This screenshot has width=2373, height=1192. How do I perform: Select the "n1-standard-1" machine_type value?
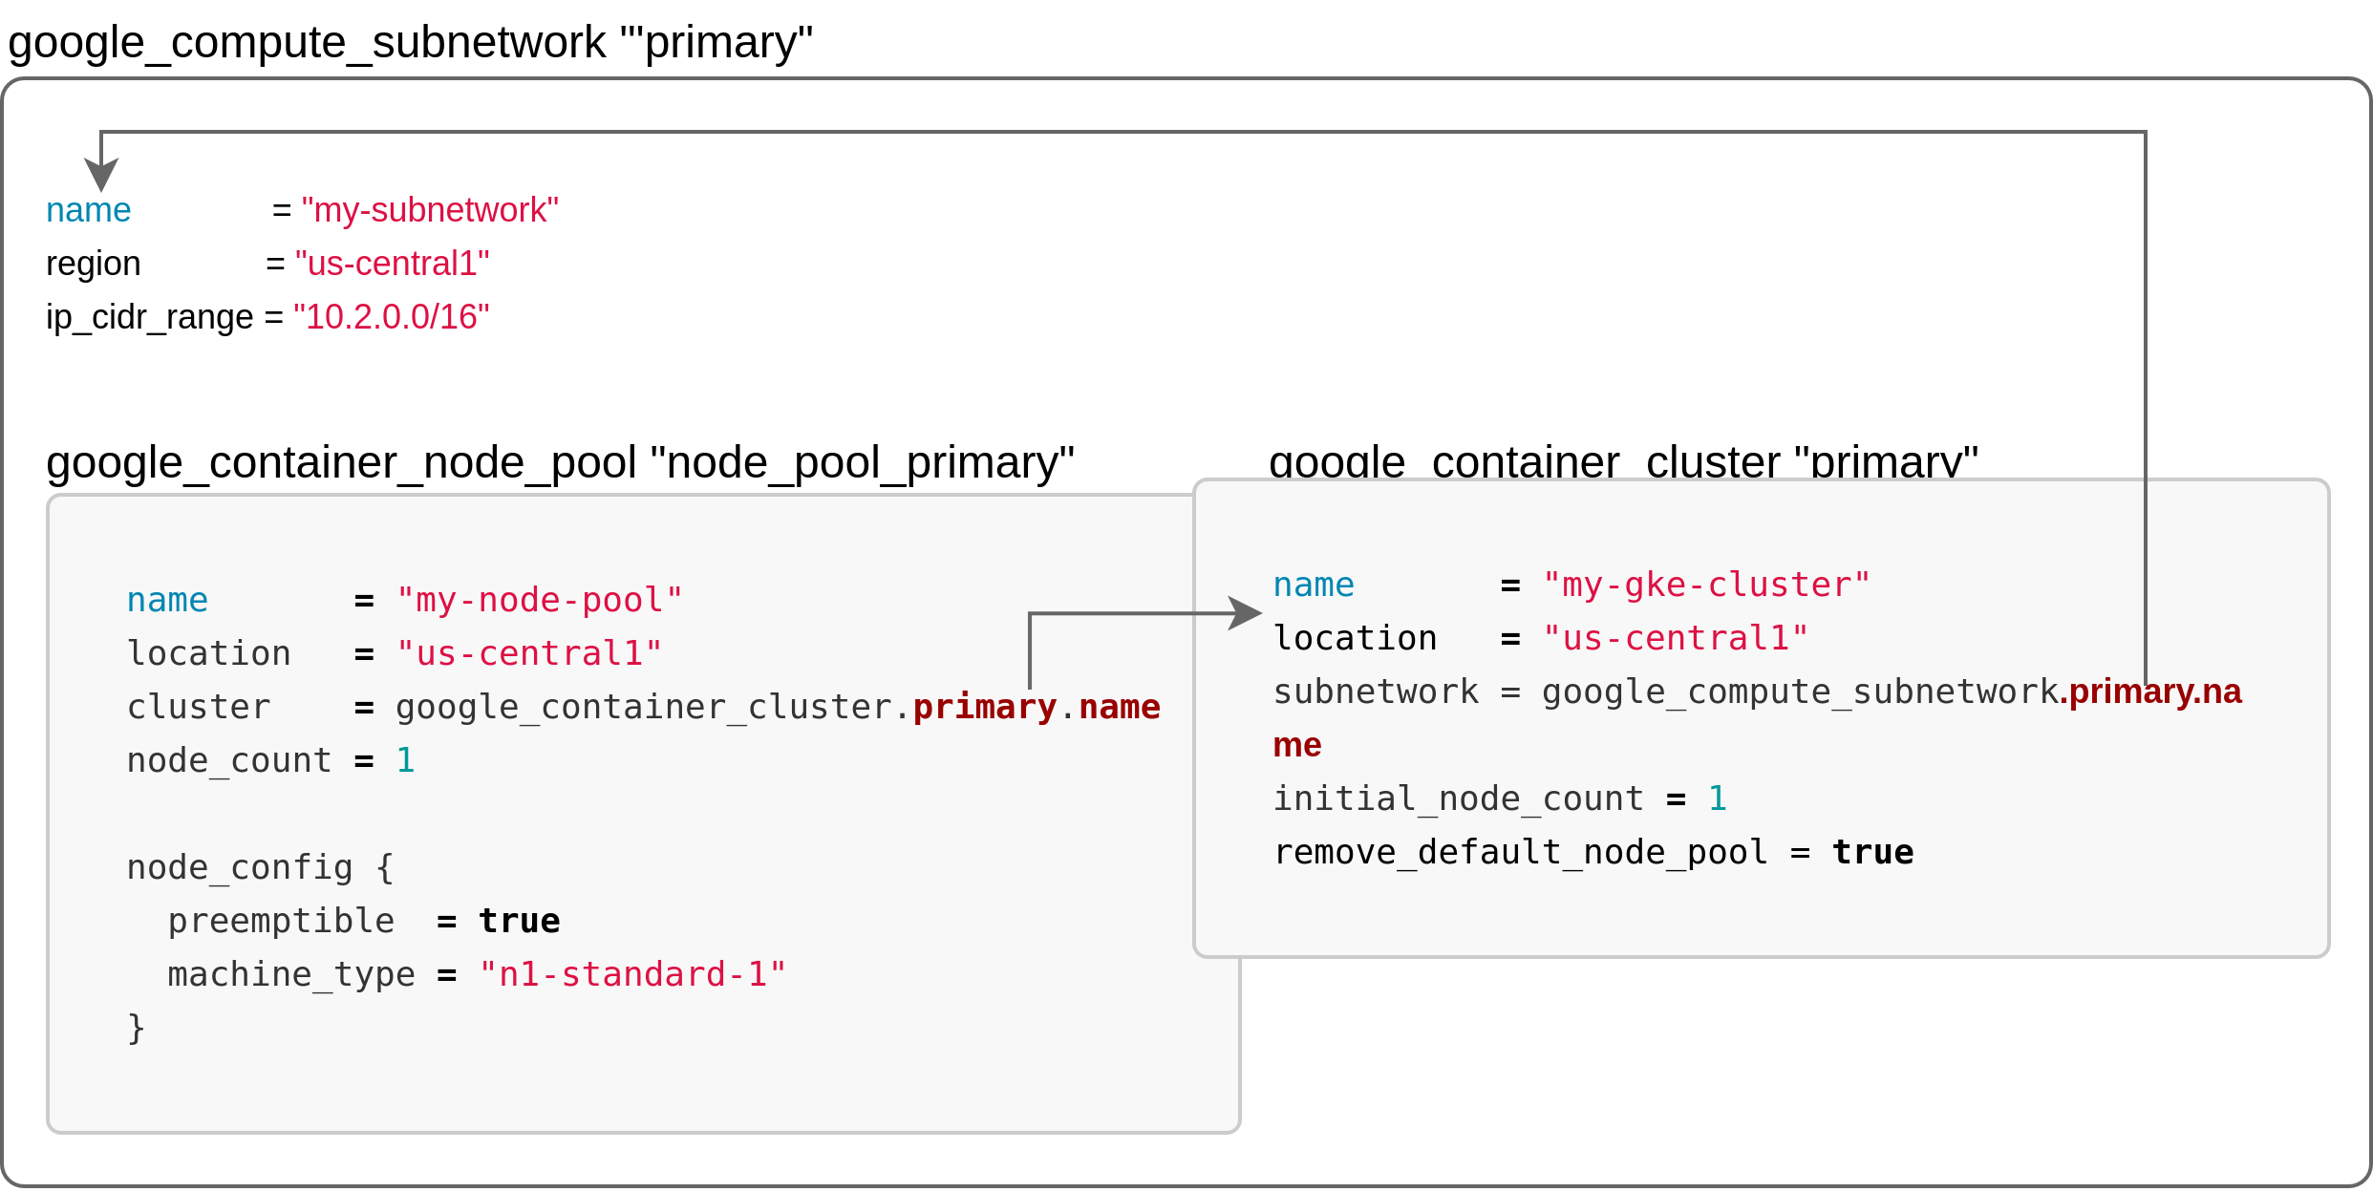tap(632, 974)
